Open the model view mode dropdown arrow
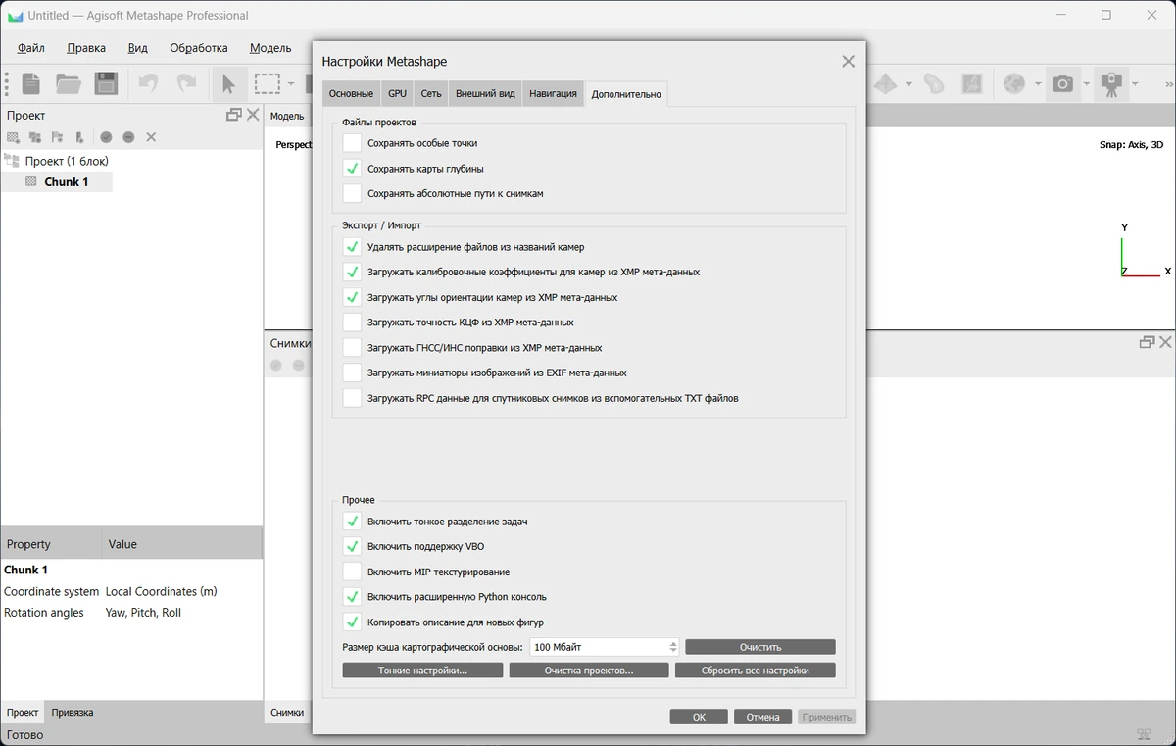Screen dimensions: 1176x746 [x=909, y=84]
